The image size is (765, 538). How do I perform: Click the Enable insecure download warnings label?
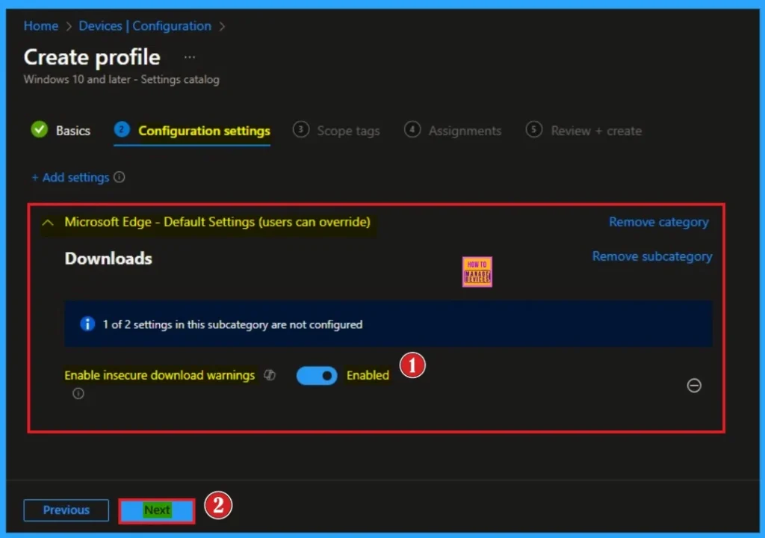tap(160, 375)
